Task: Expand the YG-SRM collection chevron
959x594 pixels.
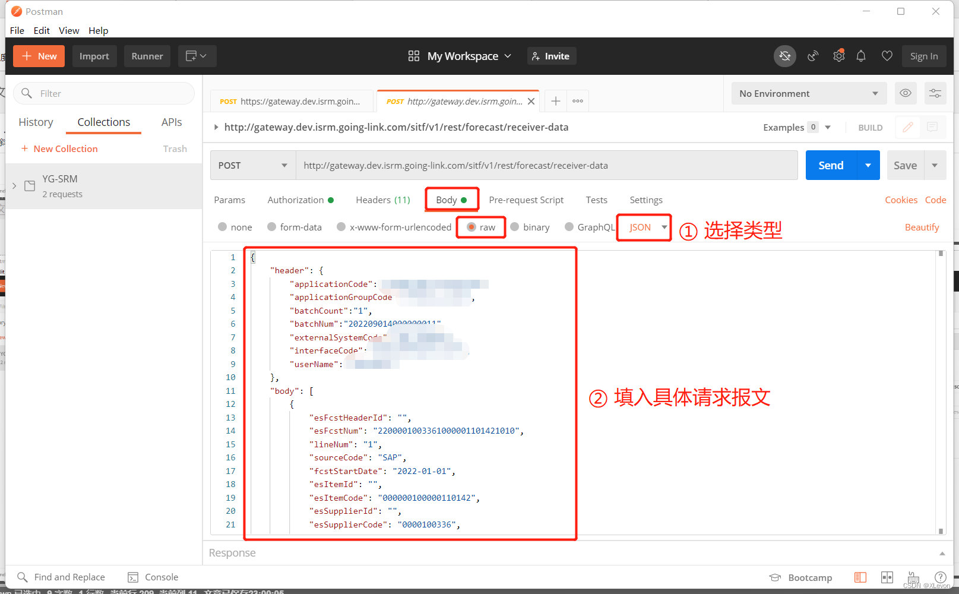Action: tap(14, 186)
